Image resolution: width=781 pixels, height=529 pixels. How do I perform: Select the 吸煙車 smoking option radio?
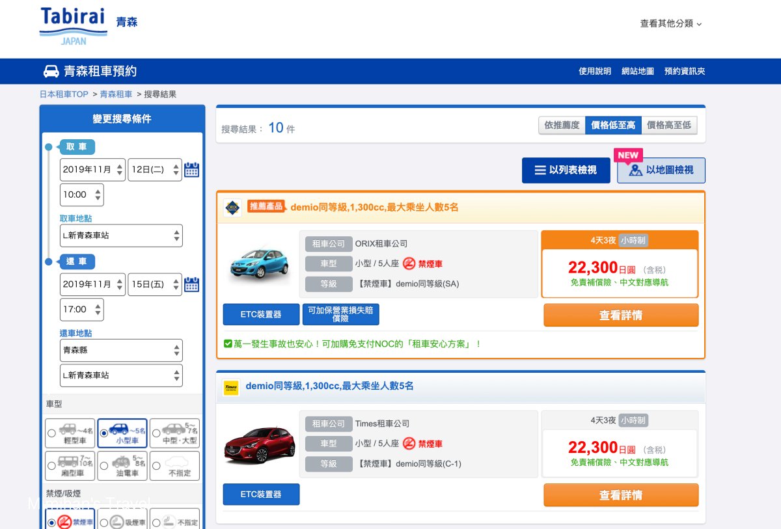click(x=103, y=522)
